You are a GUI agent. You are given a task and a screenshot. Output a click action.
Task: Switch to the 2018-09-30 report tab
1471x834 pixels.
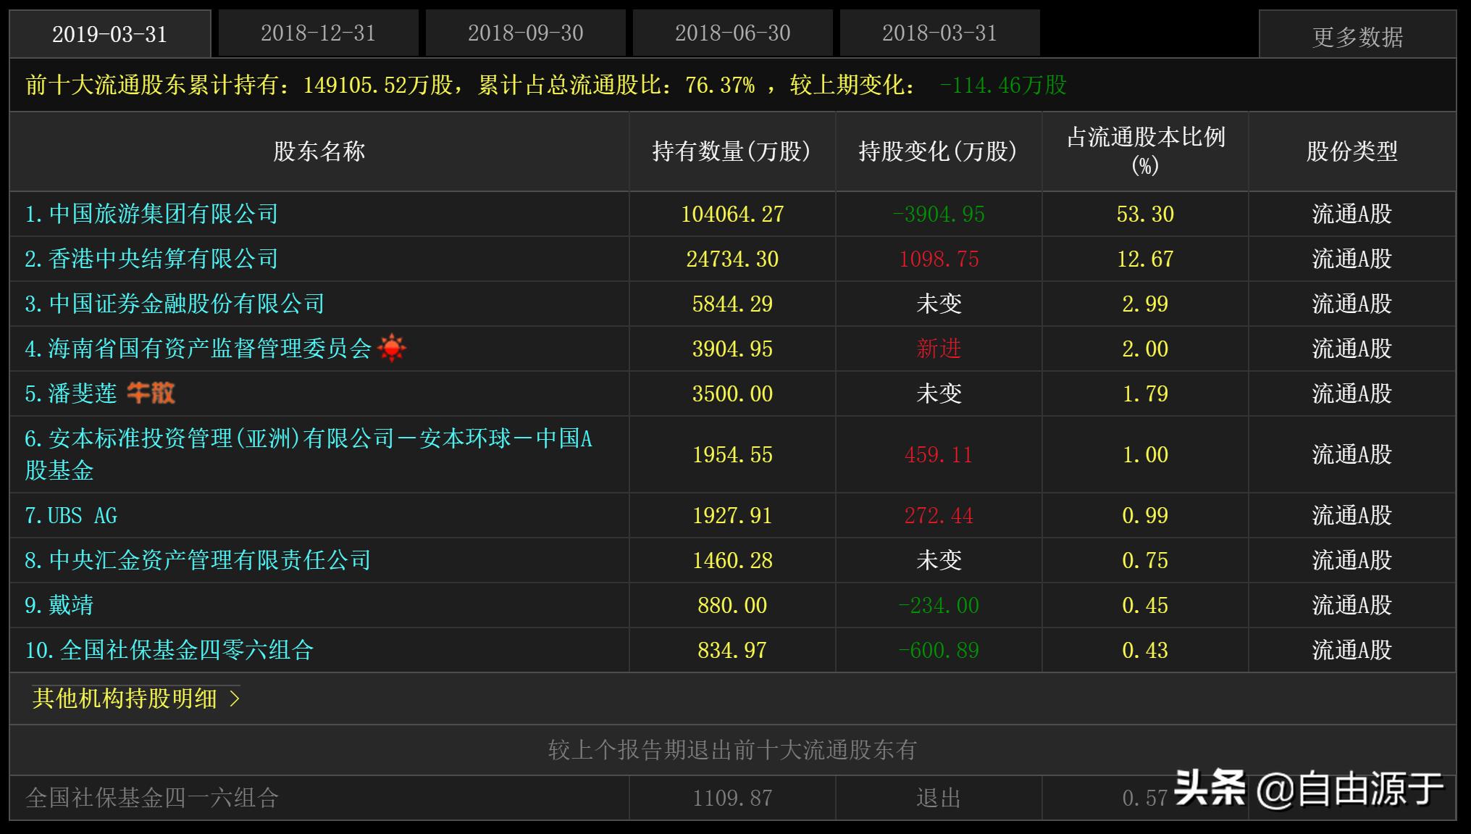[x=524, y=33]
